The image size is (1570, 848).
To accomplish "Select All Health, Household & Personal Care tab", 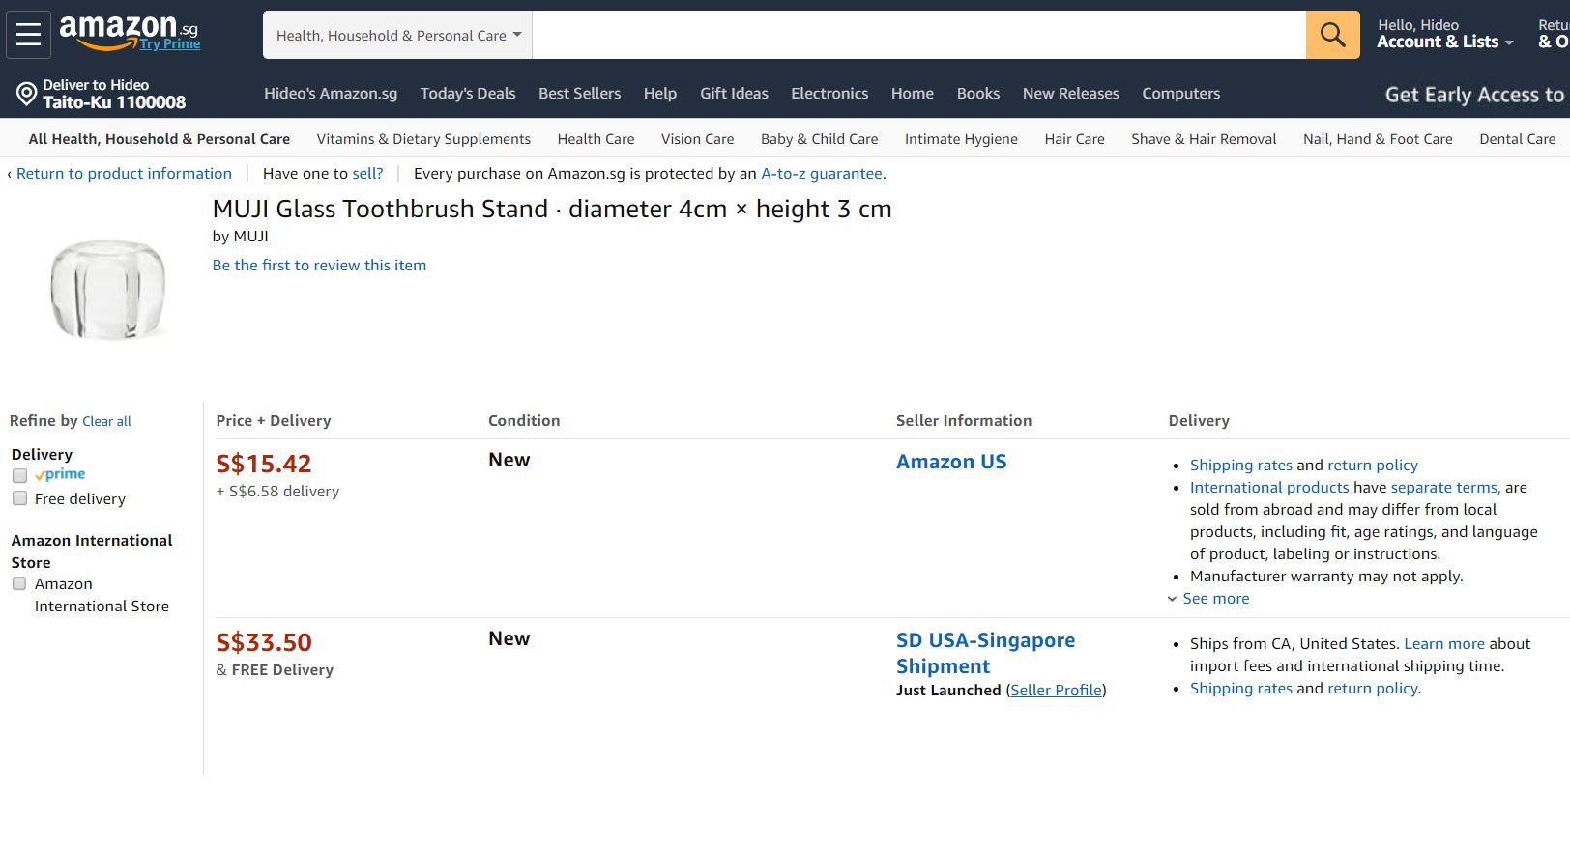I will point(160,139).
